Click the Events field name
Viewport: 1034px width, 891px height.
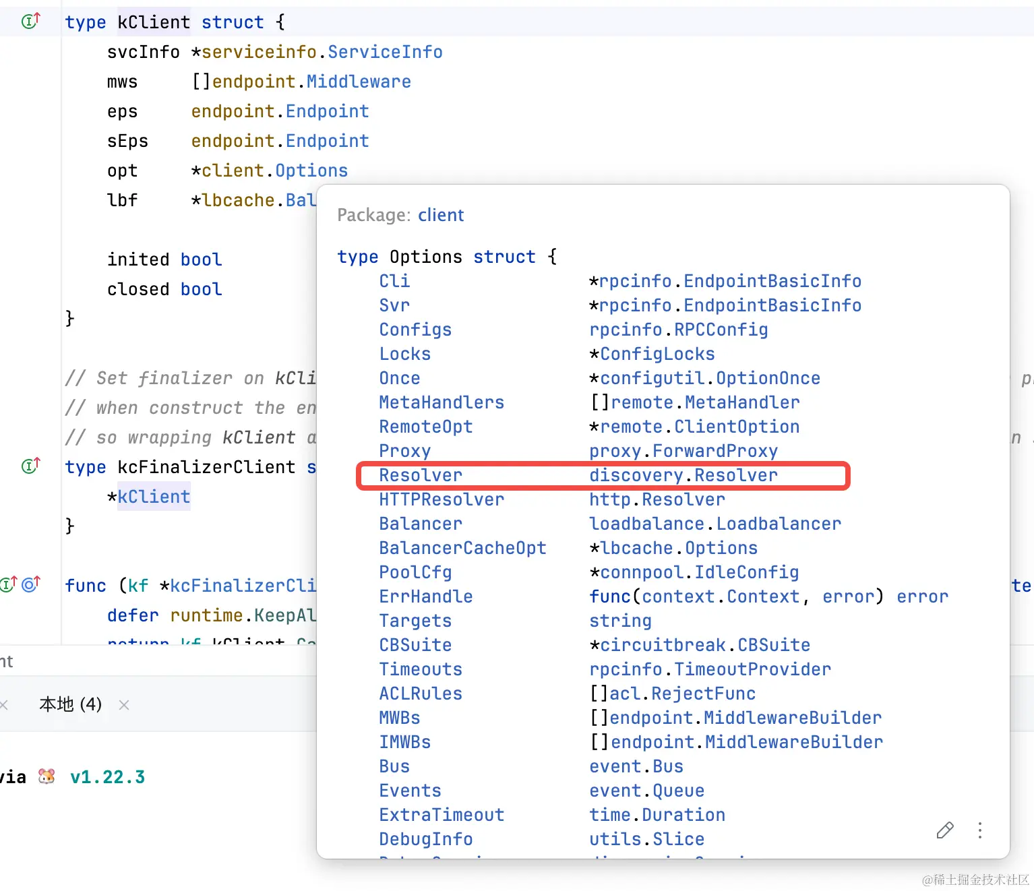(410, 791)
